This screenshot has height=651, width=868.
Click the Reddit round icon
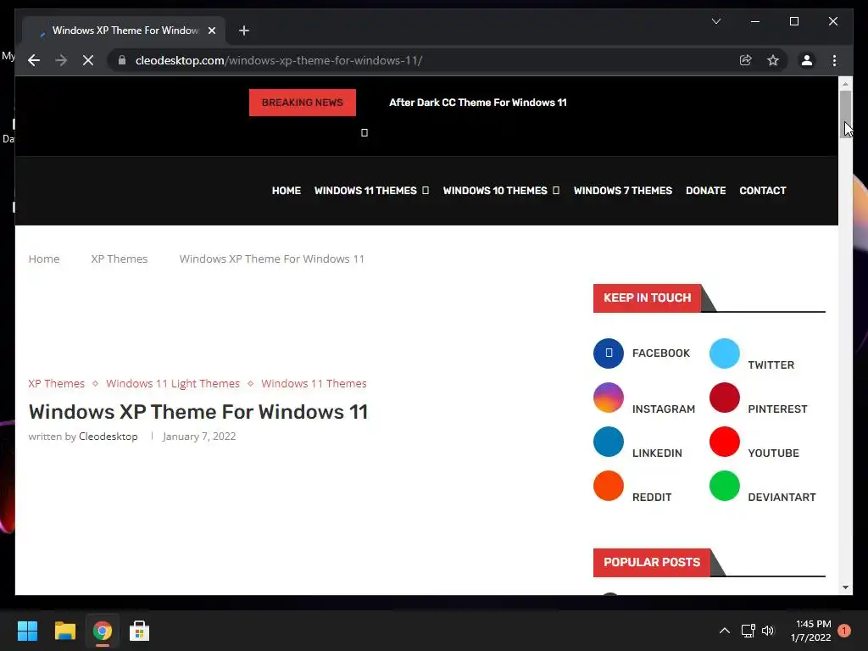pyautogui.click(x=609, y=486)
